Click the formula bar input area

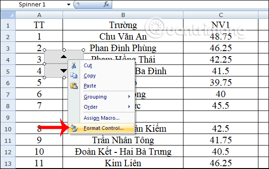[190, 5]
